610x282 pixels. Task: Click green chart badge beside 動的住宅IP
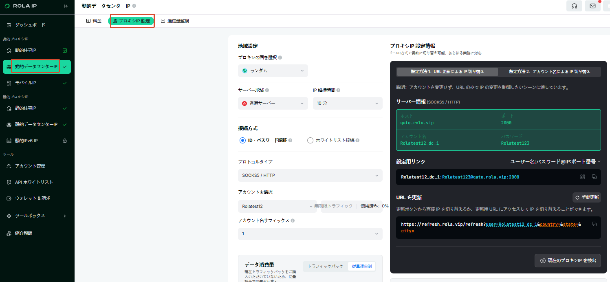point(65,51)
